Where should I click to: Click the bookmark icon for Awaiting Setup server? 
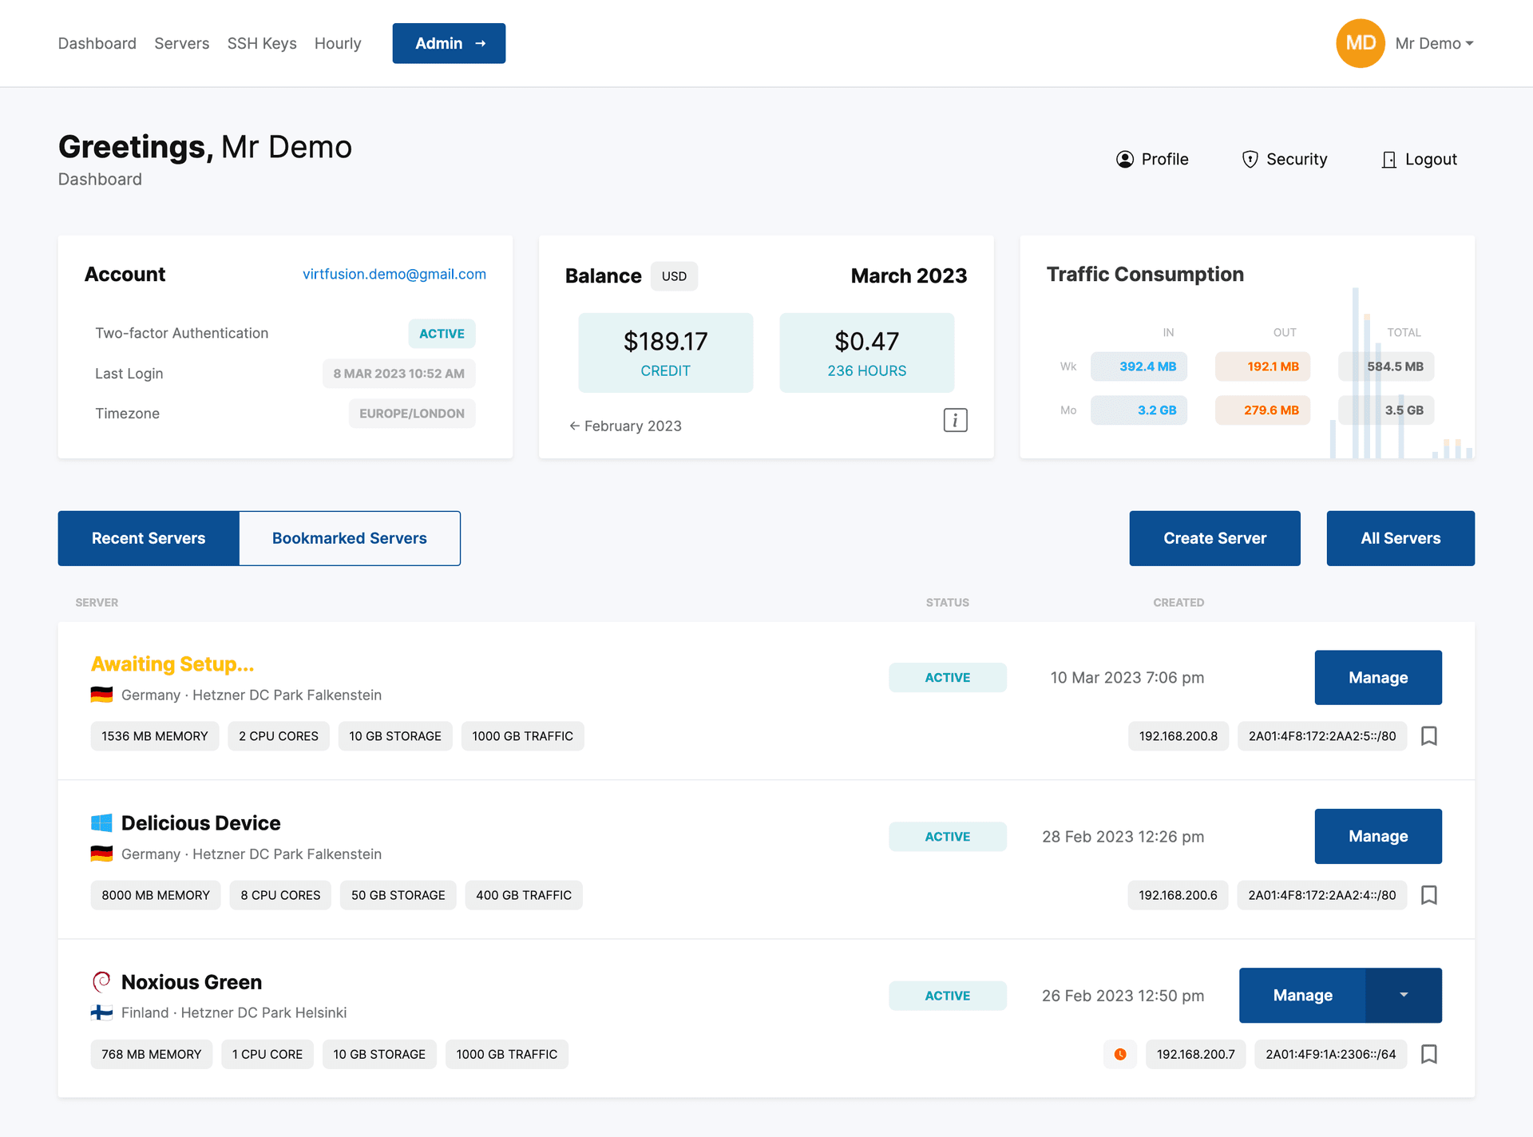1429,735
